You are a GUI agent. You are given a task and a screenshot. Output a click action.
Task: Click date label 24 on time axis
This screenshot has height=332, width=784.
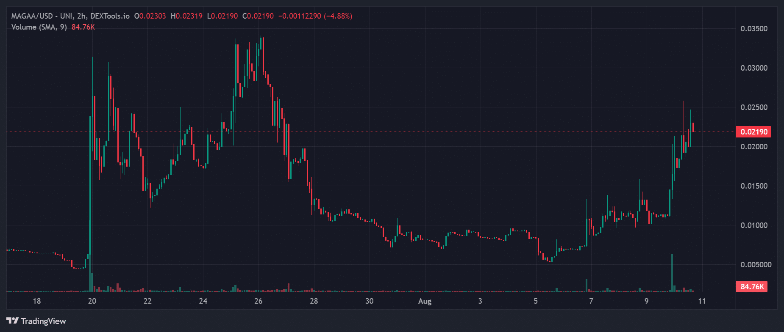203,301
